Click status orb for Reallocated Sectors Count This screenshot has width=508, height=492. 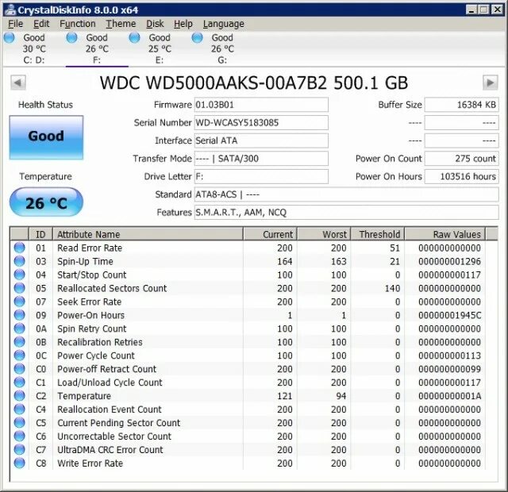19,288
